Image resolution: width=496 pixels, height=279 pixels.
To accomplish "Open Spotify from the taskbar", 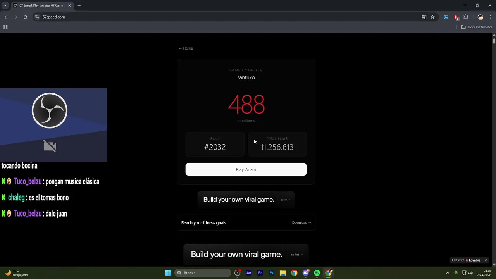I will [317, 273].
